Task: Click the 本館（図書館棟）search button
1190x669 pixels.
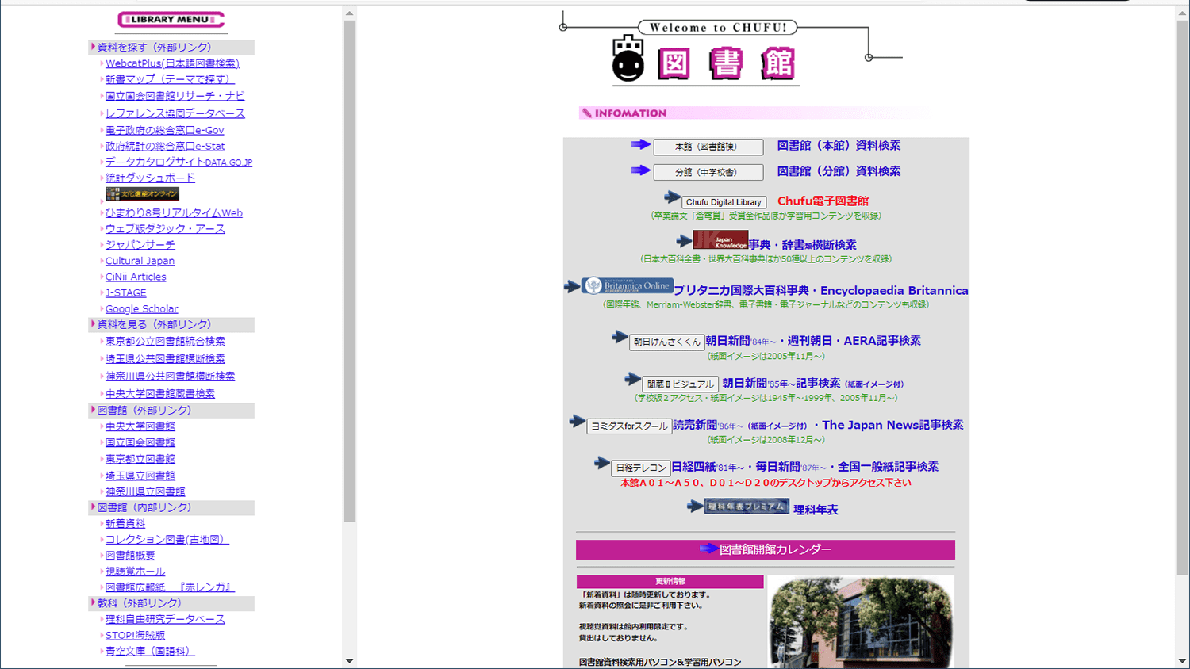Action: [x=708, y=147]
